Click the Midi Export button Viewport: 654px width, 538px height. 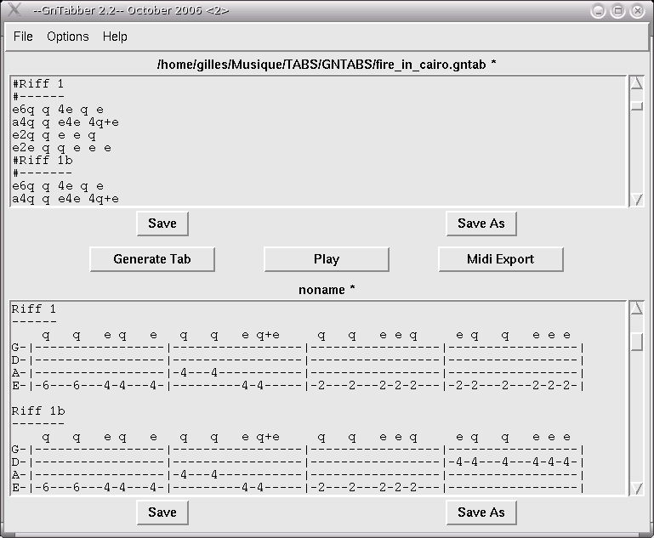(x=501, y=259)
